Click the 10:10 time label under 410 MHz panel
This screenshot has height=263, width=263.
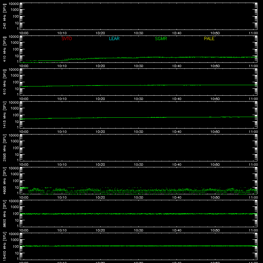[x=62, y=66]
